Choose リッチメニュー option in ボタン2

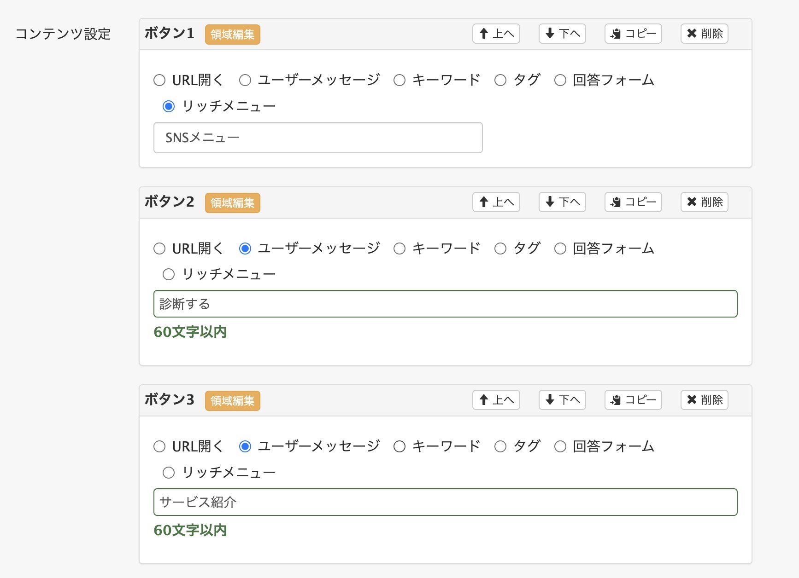click(x=169, y=274)
